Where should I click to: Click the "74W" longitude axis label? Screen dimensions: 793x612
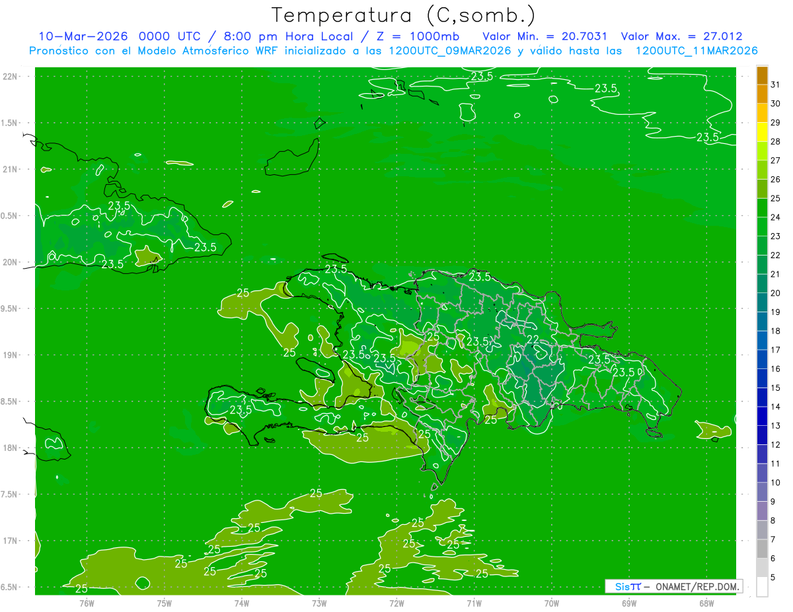pyautogui.click(x=241, y=602)
